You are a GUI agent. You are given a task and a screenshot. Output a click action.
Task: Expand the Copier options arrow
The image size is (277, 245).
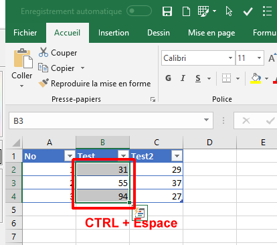click(82, 68)
